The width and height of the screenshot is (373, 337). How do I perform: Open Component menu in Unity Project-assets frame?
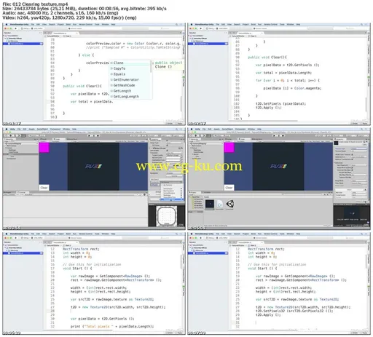240,129
